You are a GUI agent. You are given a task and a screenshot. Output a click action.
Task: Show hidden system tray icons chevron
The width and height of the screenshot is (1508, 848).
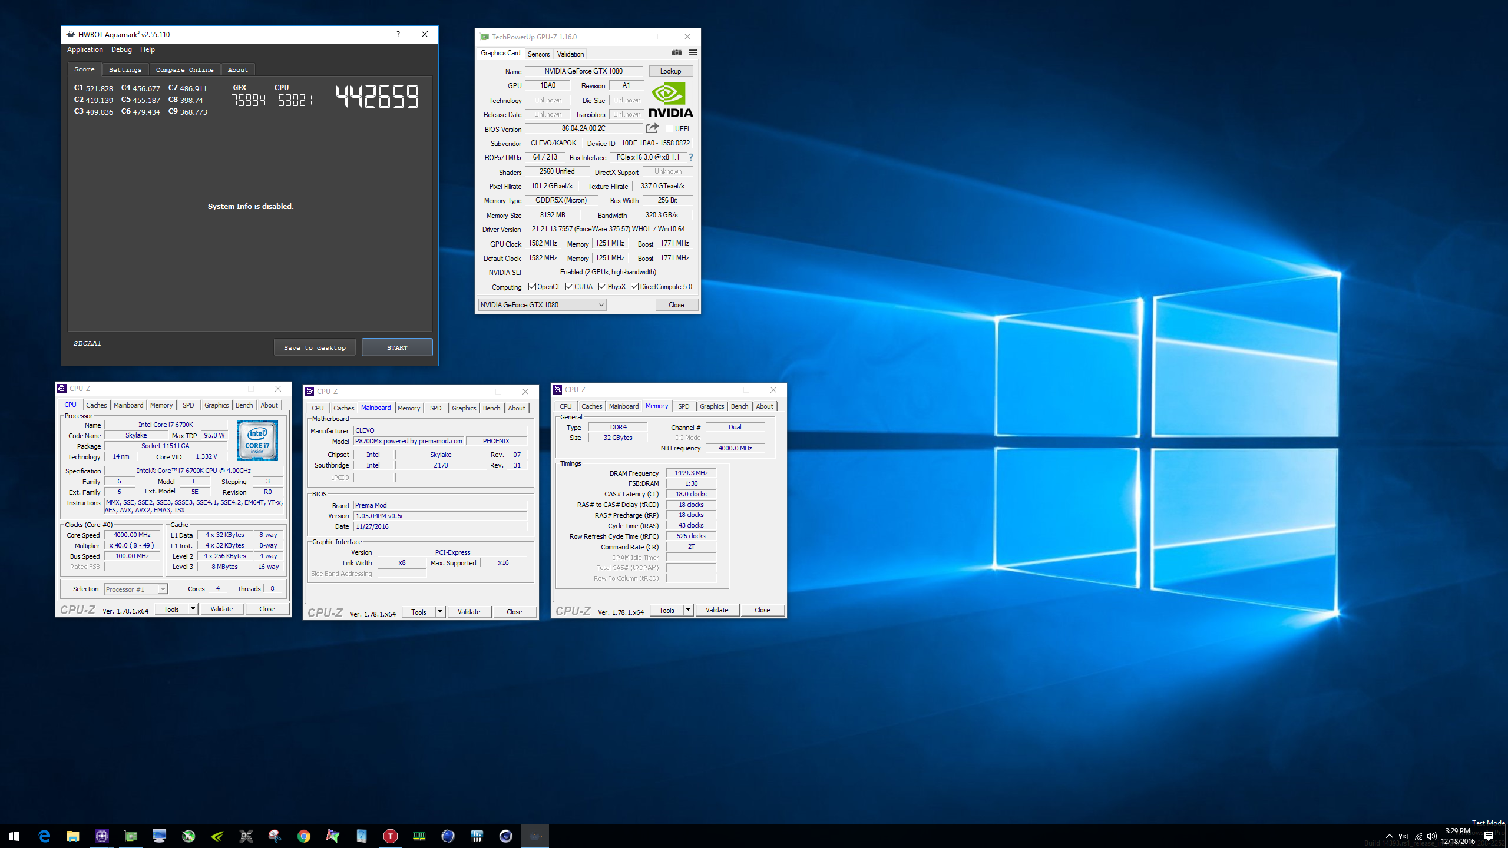[1390, 836]
